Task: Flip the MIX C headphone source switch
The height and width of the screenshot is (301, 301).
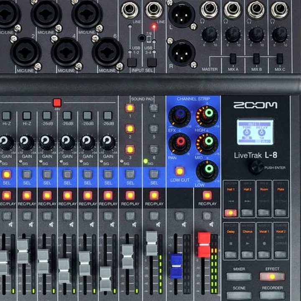Action: click(x=280, y=59)
